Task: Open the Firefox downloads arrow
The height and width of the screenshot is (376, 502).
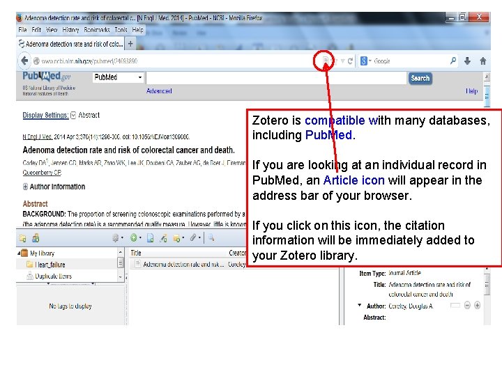Action: coord(467,61)
